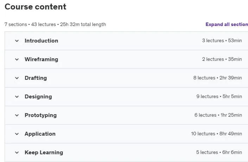Click the Expand all sections link
The image size is (248, 162).
point(227,24)
